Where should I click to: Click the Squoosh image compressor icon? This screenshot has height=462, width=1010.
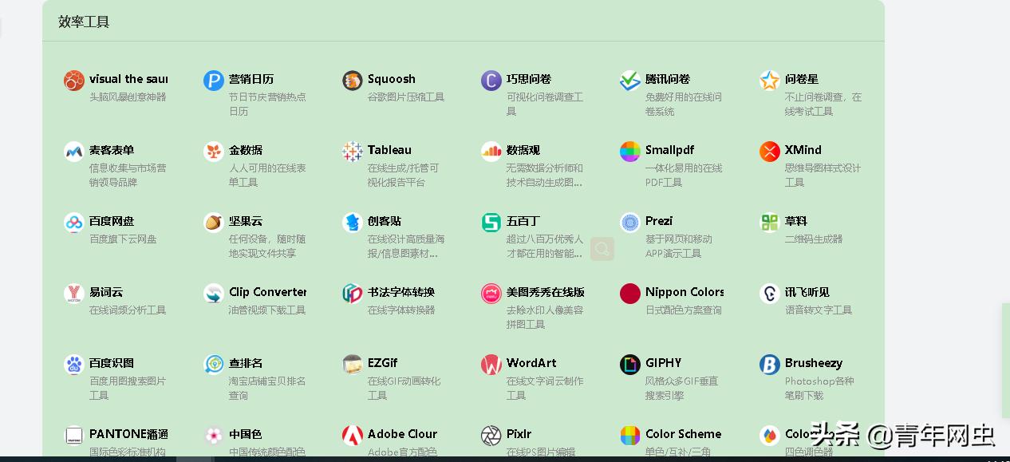pyautogui.click(x=351, y=80)
